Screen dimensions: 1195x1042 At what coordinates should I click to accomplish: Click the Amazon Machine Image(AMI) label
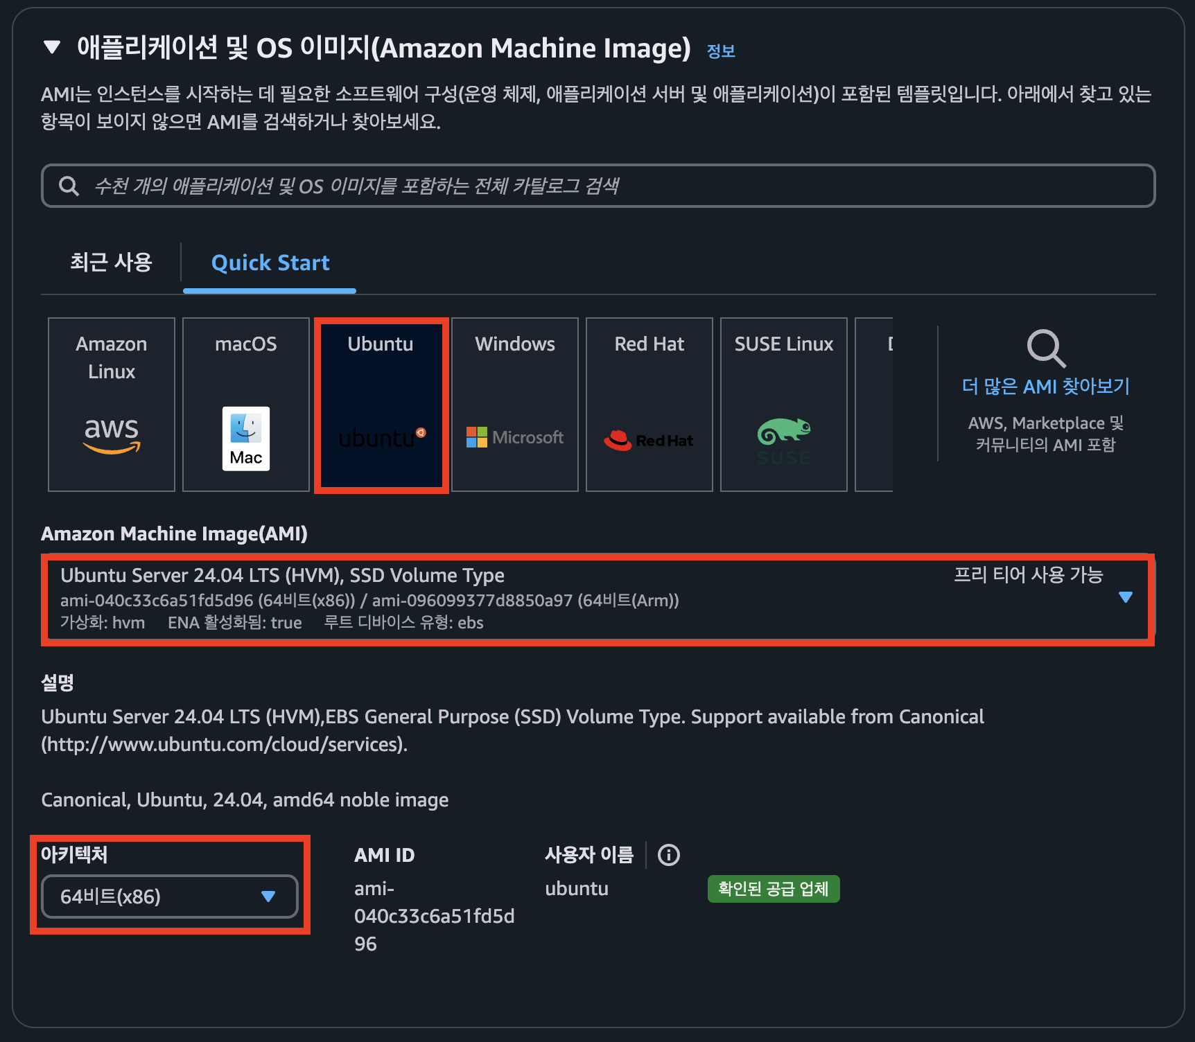[174, 533]
